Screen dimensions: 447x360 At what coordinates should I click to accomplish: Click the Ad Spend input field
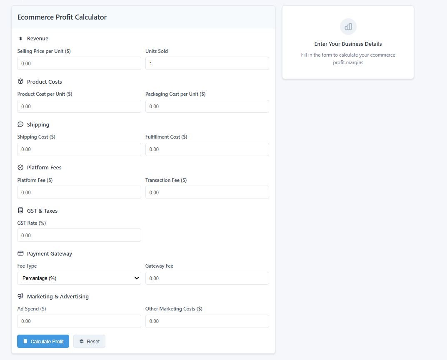(x=79, y=321)
